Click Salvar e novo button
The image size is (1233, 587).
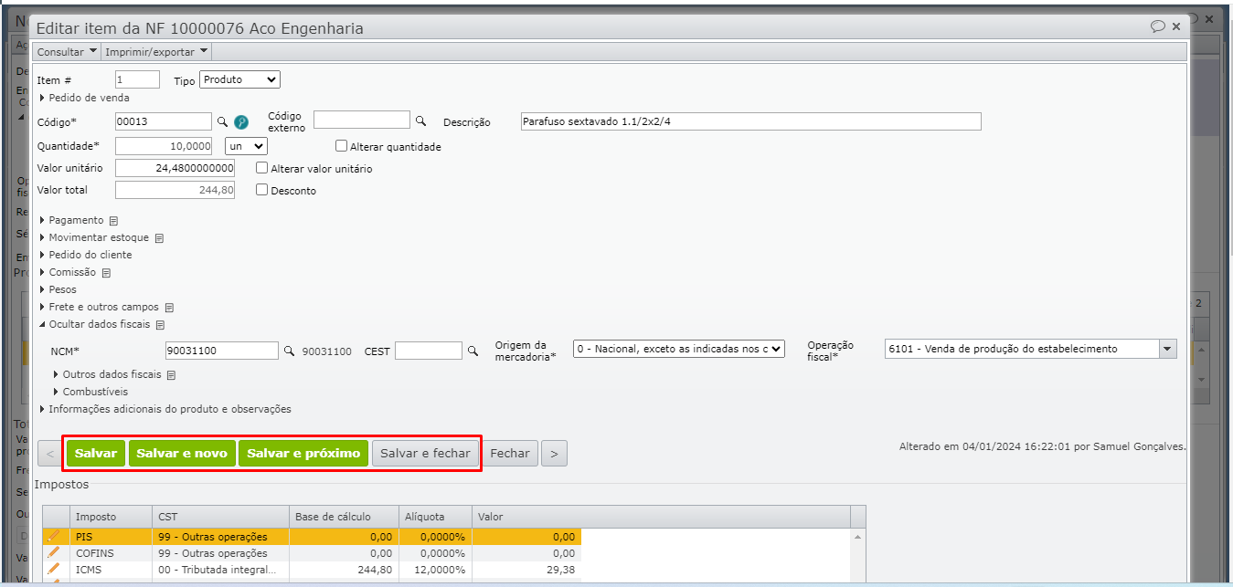[182, 454]
